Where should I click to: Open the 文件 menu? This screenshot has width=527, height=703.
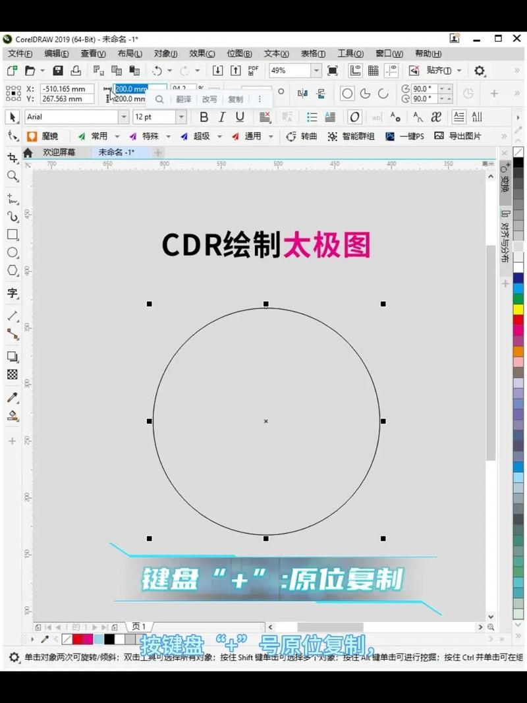point(18,53)
